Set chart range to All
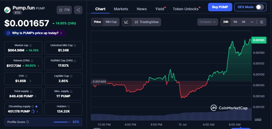 click(x=244, y=22)
